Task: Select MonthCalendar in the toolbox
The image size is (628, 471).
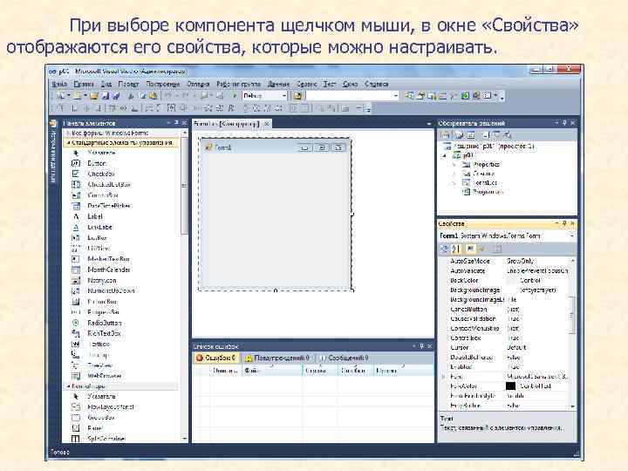Action: click(108, 270)
